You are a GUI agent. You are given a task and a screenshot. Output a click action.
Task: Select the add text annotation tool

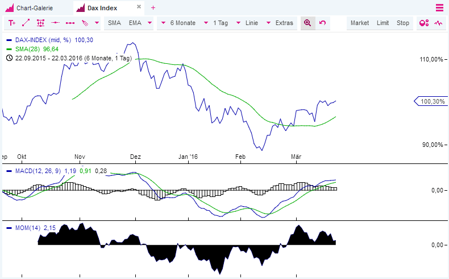12,23
